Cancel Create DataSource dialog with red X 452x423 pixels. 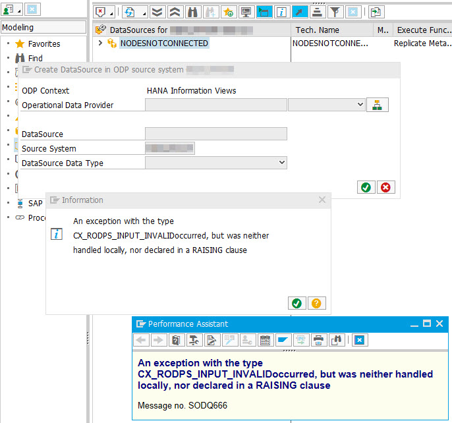(x=385, y=187)
